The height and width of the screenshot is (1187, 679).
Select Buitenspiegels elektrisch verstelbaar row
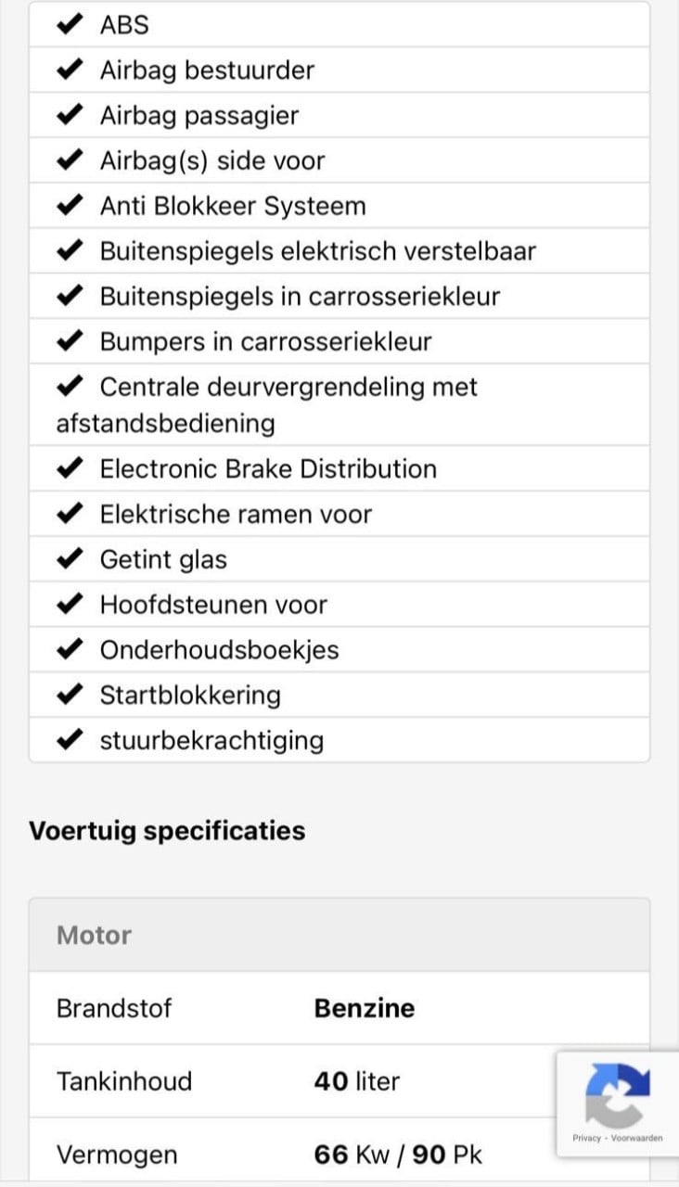coord(339,251)
